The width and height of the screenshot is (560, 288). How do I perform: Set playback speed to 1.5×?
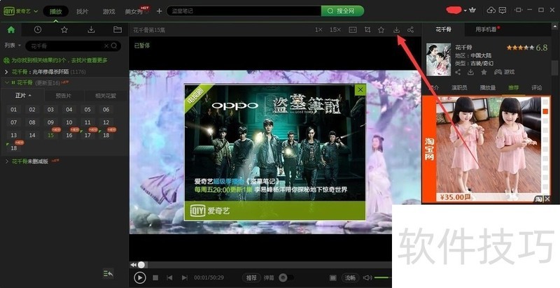[x=335, y=30]
